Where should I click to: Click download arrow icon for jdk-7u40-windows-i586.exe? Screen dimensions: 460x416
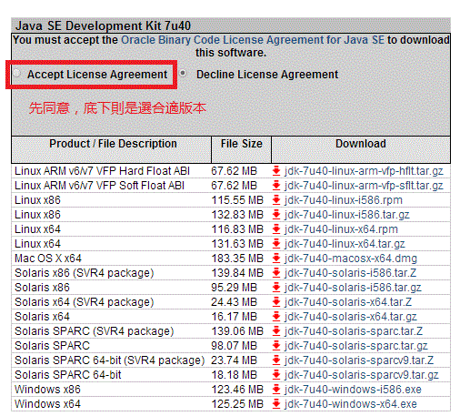coord(276,390)
